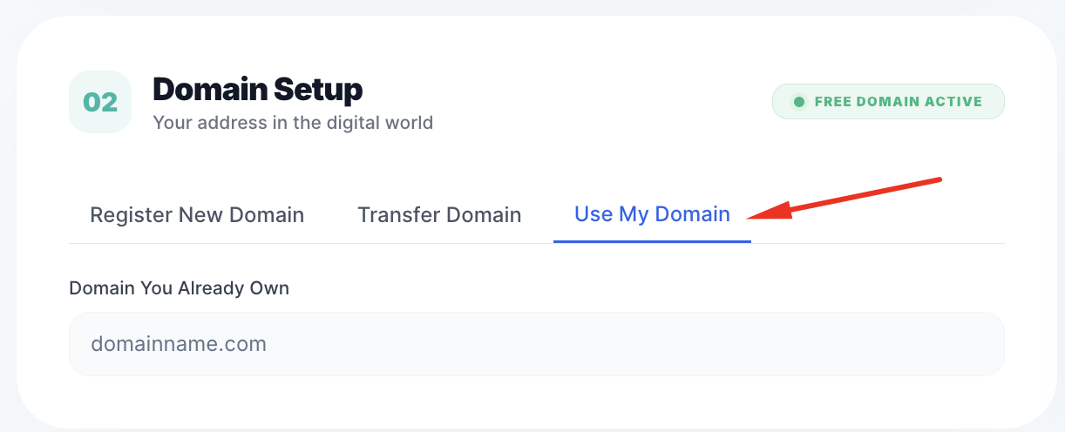Click the word Transfer in the middle tab
Viewport: 1065px width, 432px height.
(397, 214)
